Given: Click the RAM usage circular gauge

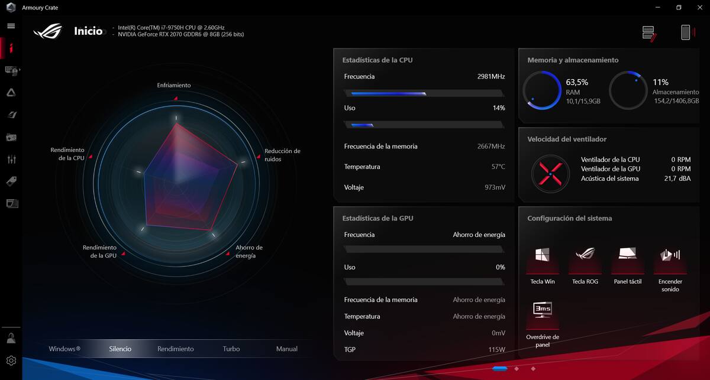Looking at the screenshot, I should click(542, 90).
